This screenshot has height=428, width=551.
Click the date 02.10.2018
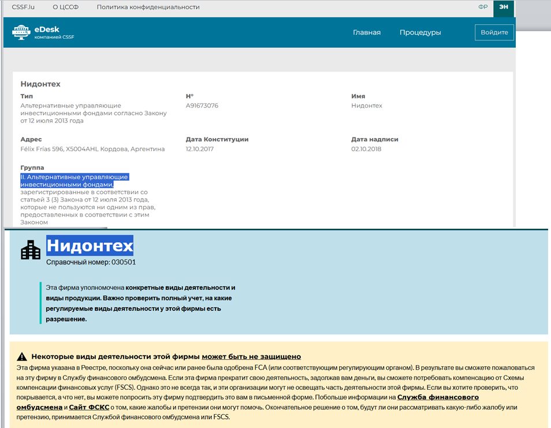click(366, 149)
